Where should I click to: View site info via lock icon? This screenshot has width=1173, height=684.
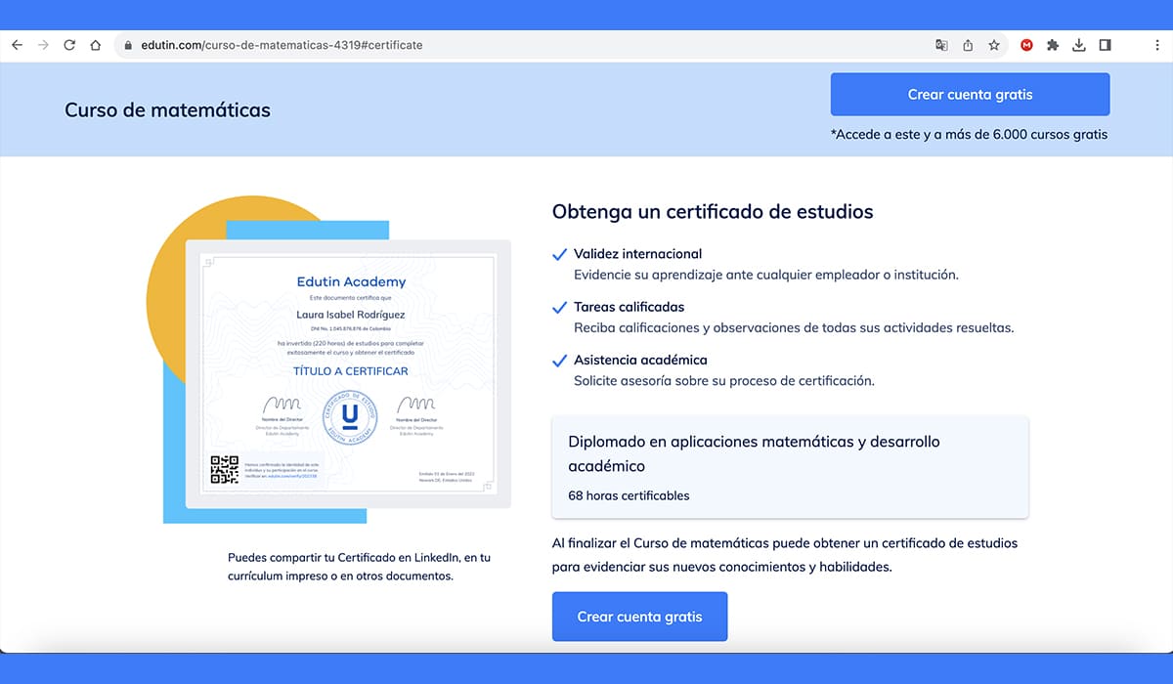coord(127,45)
